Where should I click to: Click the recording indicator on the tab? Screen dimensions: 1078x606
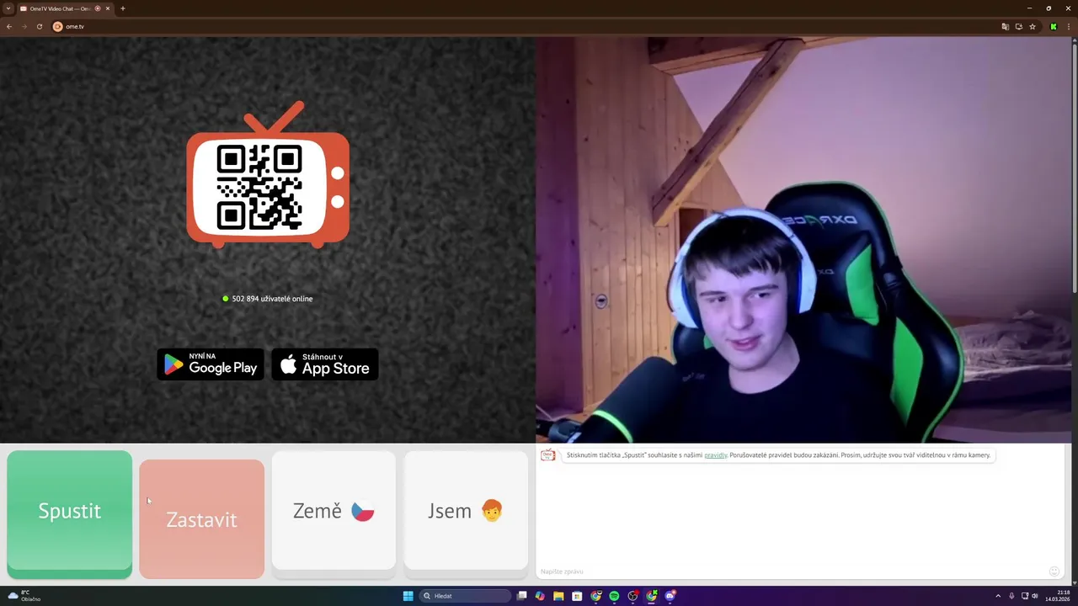pos(98,8)
